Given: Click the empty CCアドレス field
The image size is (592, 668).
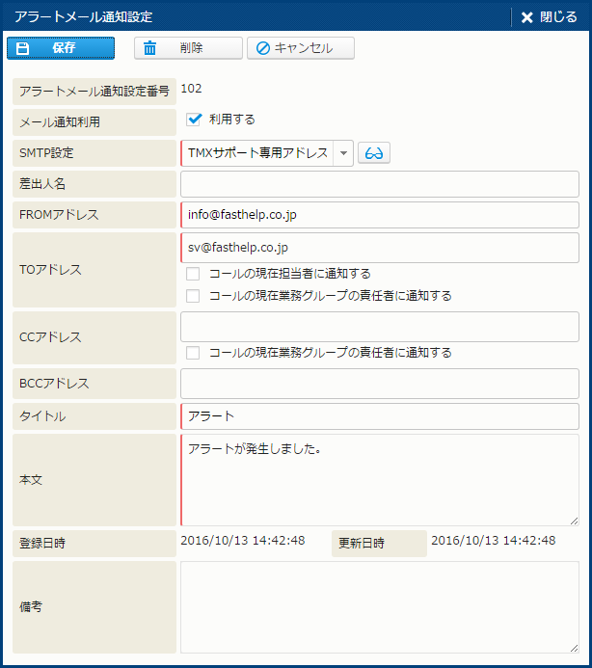Looking at the screenshot, I should 379,327.
